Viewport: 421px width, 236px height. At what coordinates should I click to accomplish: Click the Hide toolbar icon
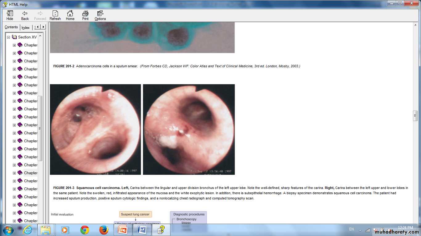10,15
